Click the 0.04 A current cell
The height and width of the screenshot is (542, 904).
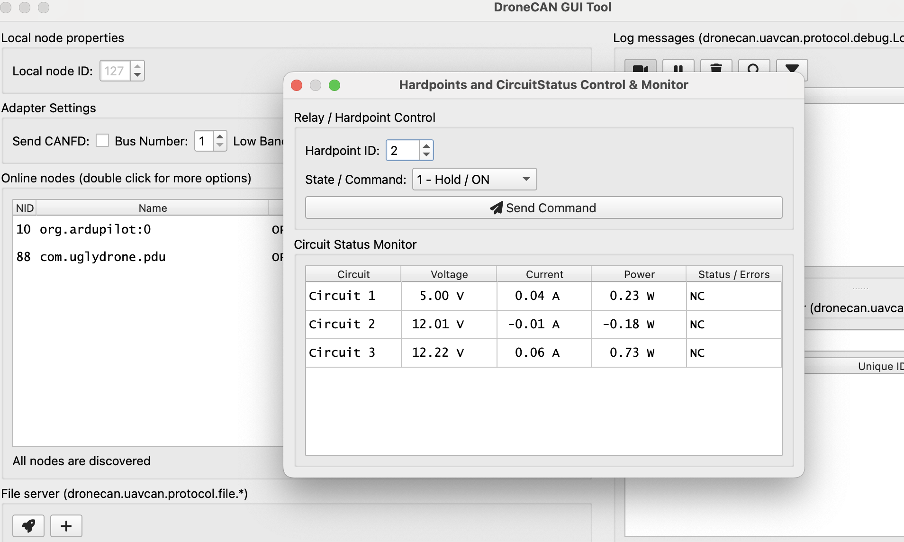[x=544, y=296]
